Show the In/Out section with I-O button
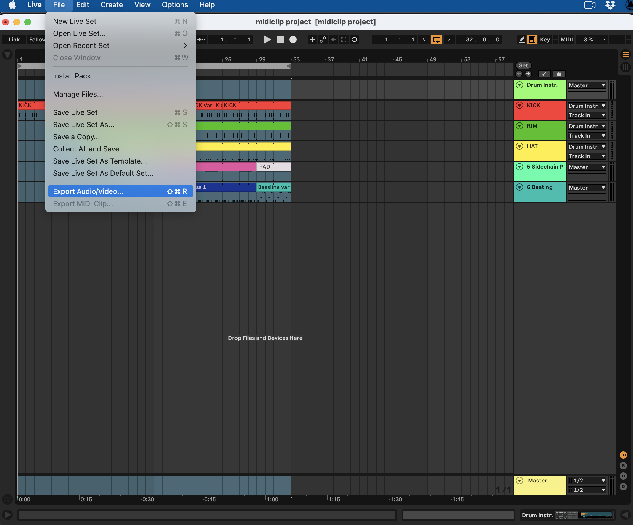 coord(623,455)
